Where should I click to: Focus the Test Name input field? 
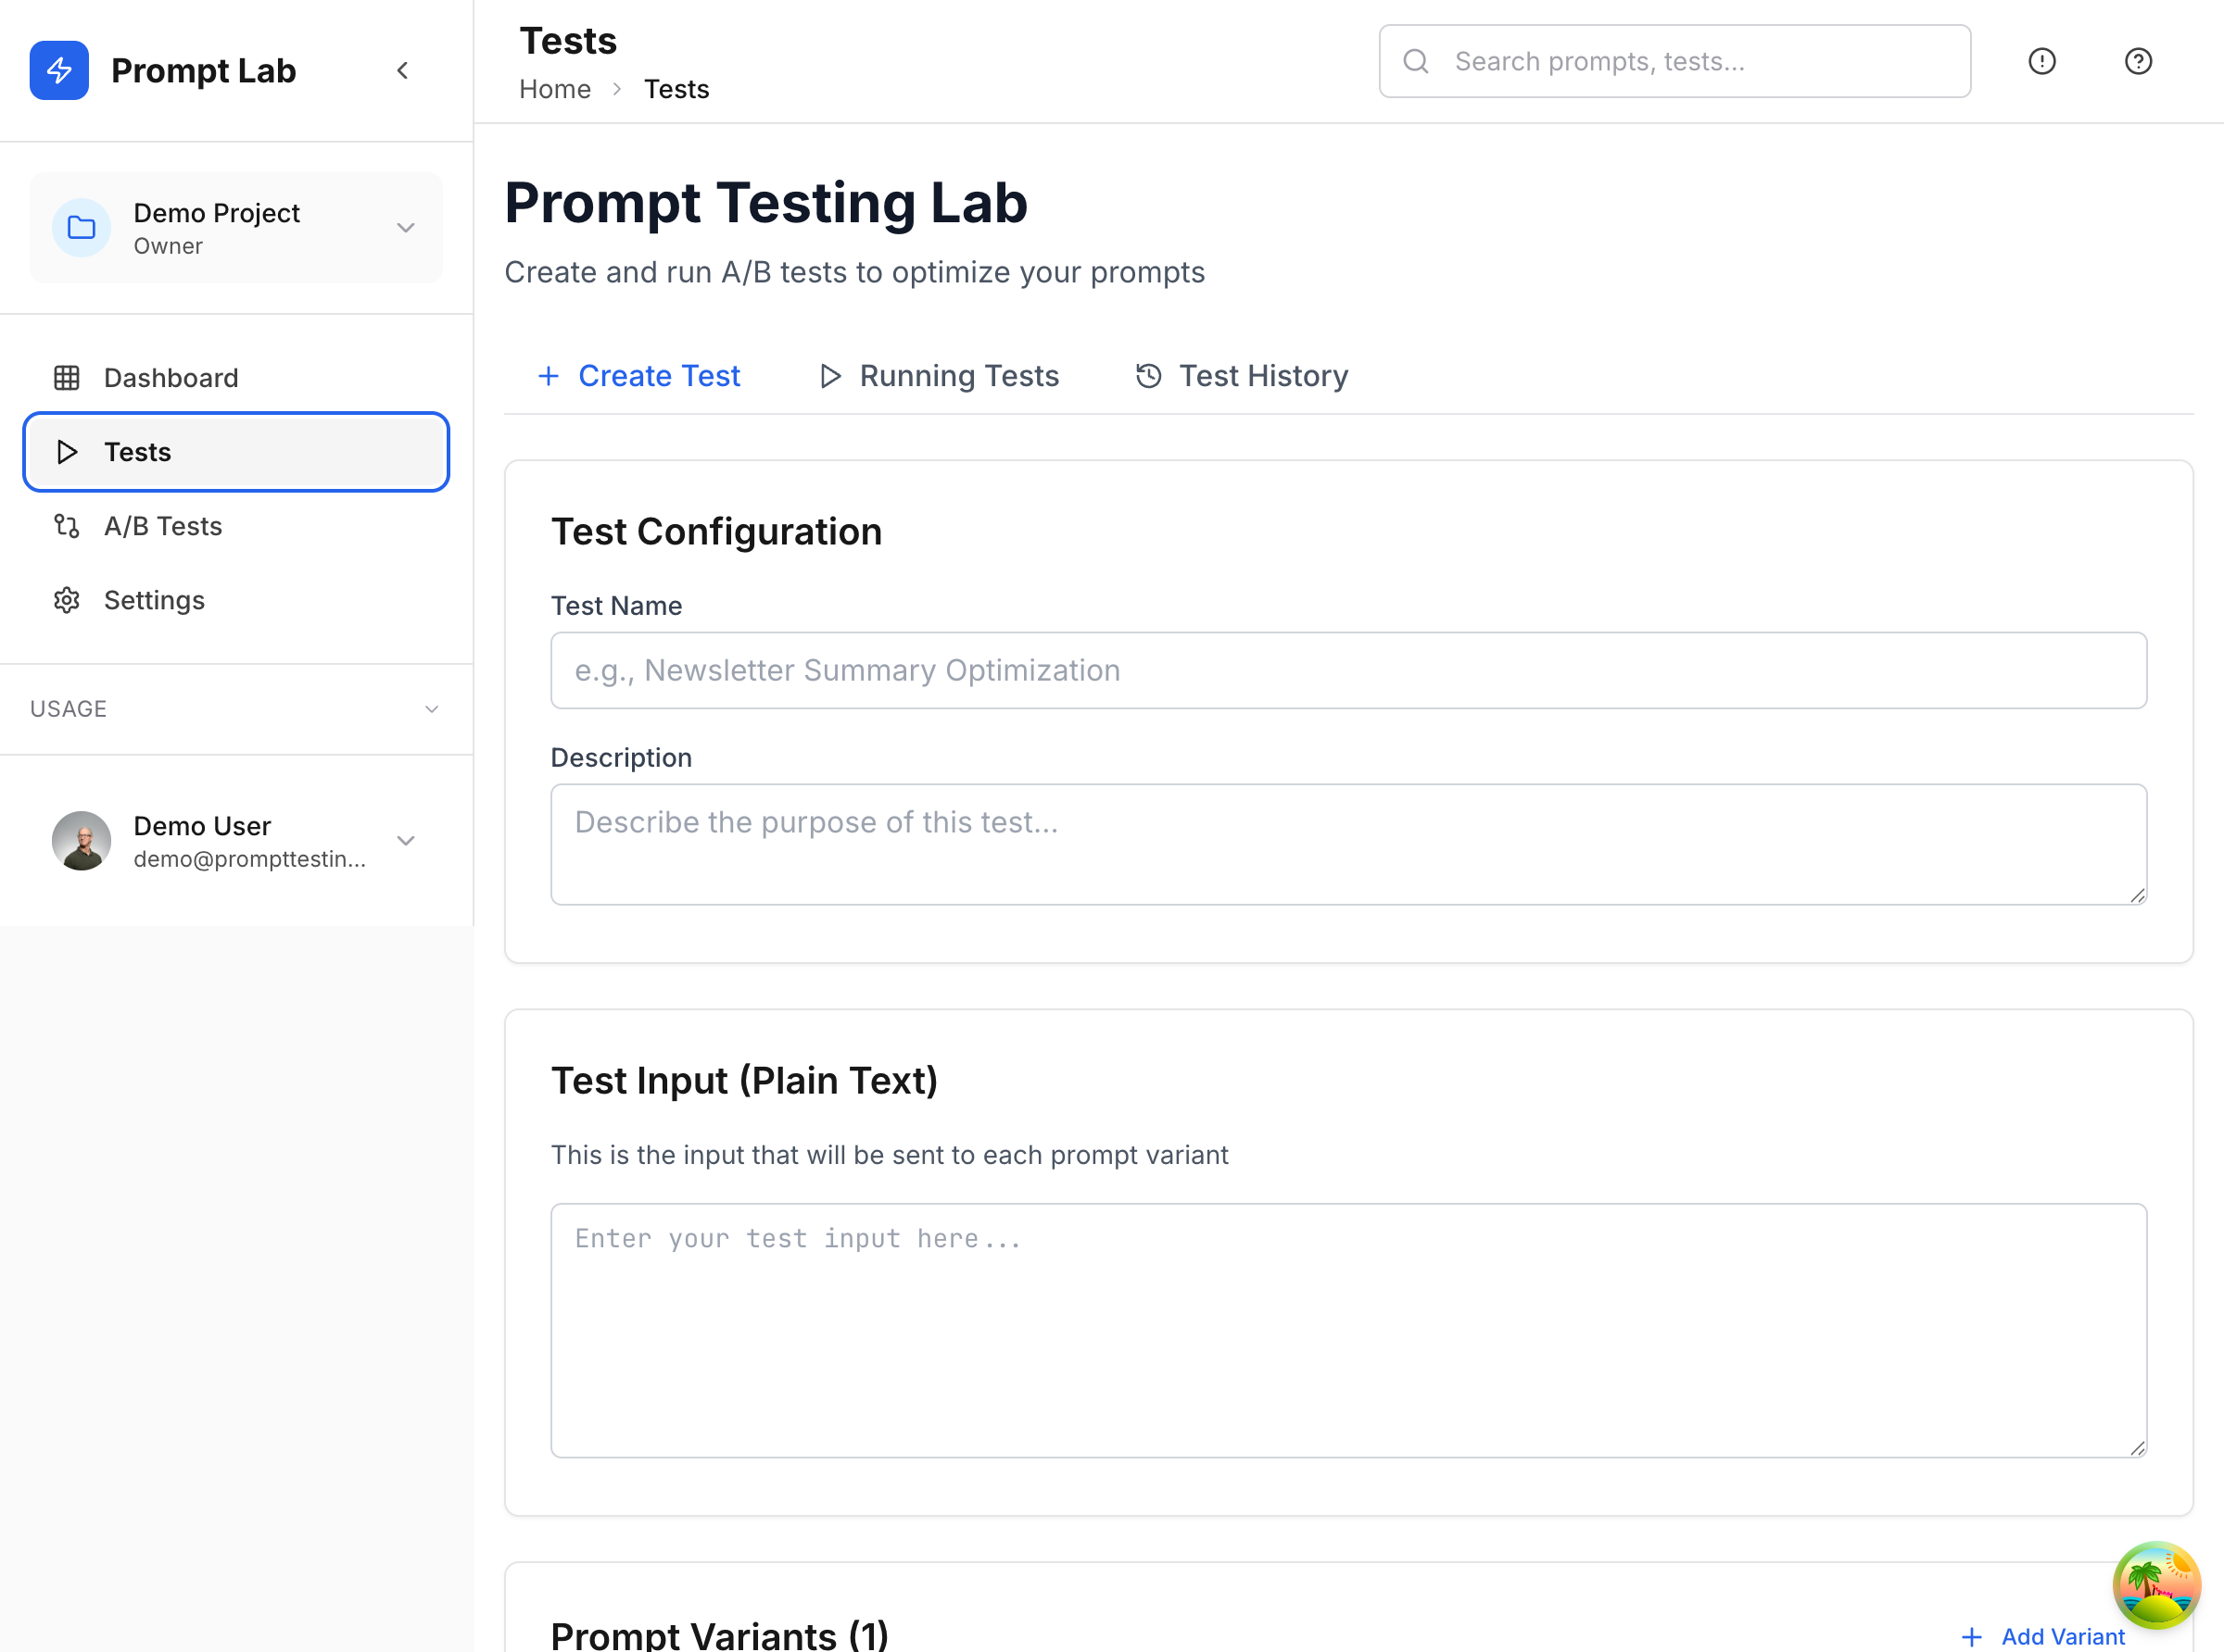pyautogui.click(x=1347, y=670)
